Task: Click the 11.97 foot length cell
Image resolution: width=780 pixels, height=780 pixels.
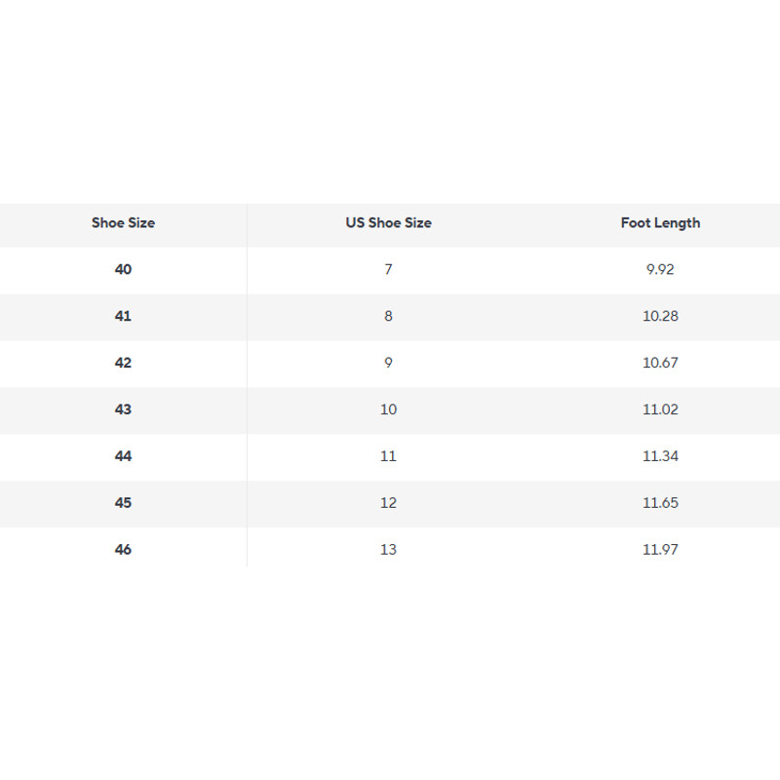Action: 660,550
